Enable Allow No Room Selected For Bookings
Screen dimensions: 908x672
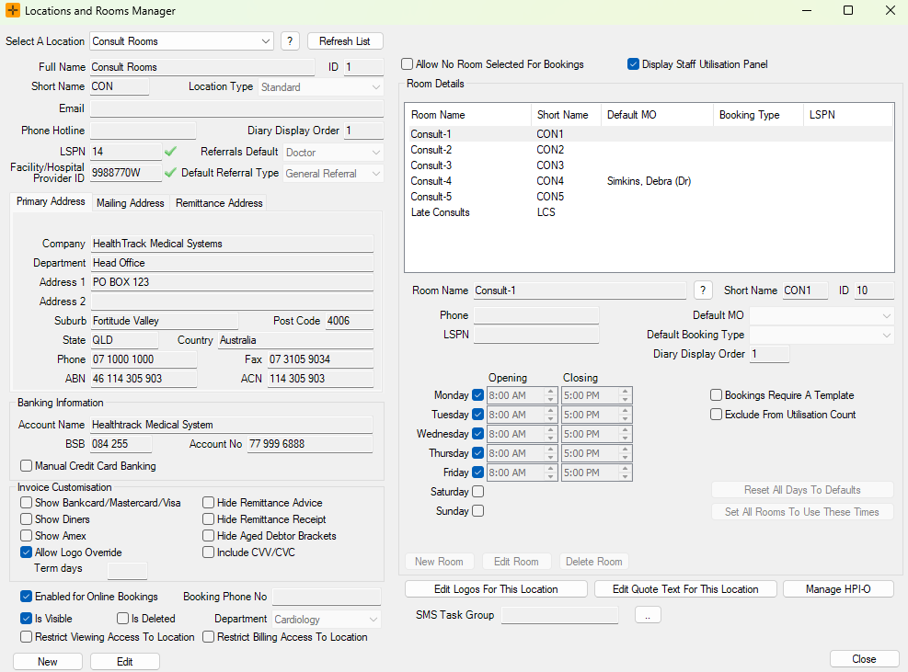pos(408,64)
